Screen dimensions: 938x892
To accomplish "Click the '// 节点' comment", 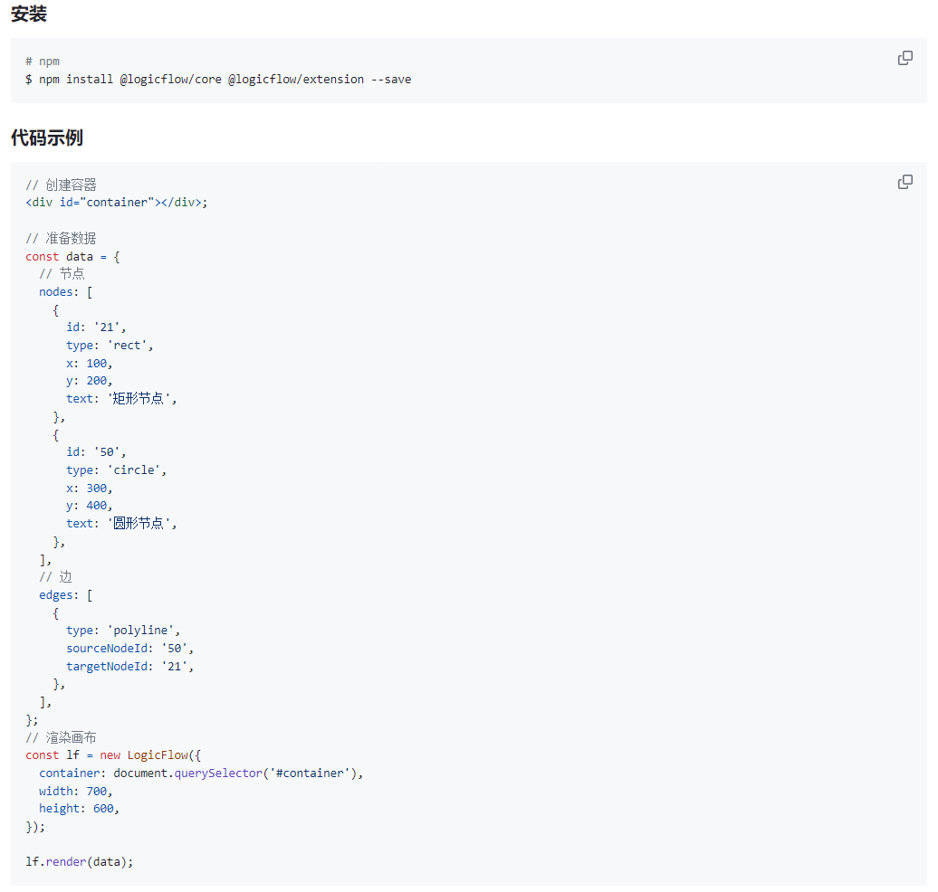I will tap(62, 273).
